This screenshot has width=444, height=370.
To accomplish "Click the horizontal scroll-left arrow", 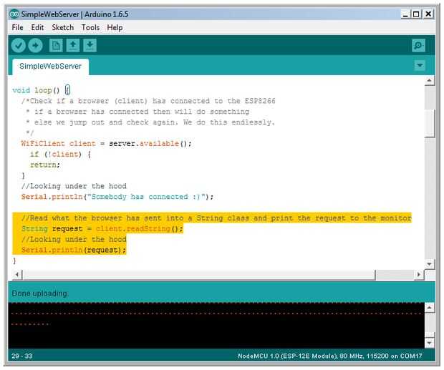I will (x=17, y=274).
